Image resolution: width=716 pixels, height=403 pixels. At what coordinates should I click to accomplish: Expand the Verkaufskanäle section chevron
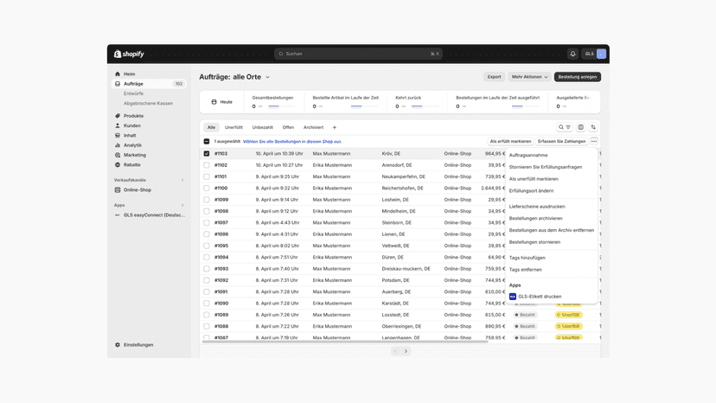pyautogui.click(x=182, y=180)
